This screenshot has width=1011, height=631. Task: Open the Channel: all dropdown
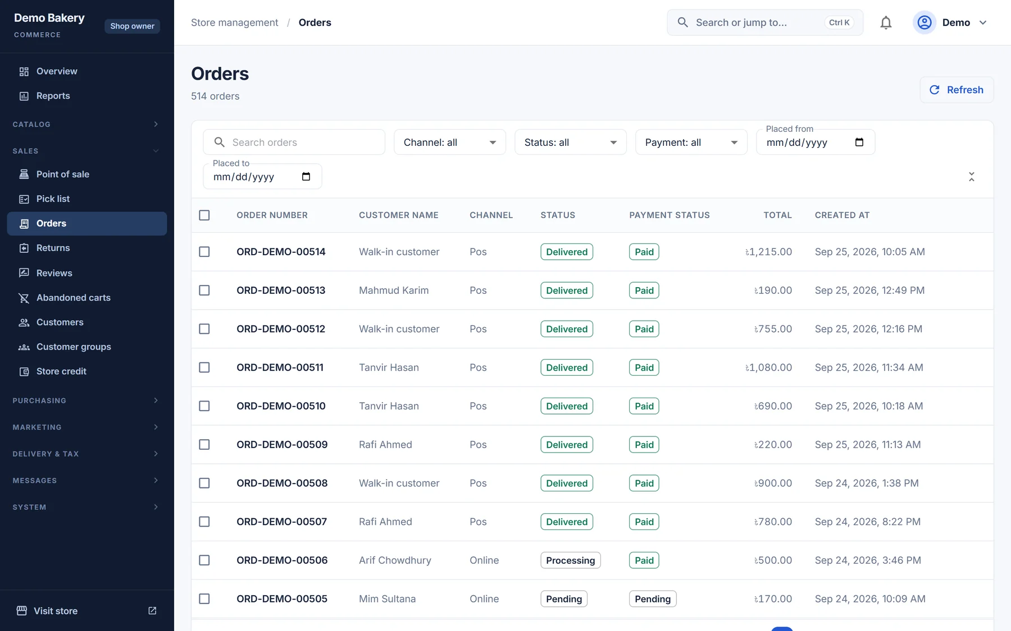pyautogui.click(x=450, y=142)
